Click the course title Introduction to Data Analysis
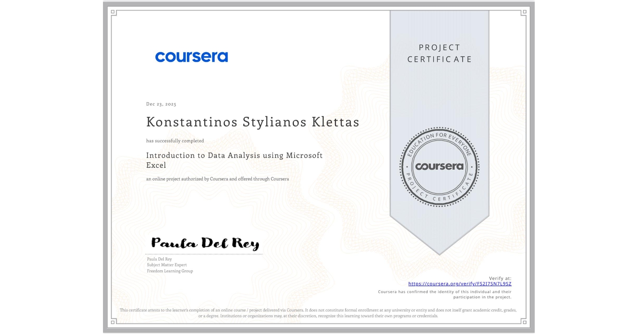The width and height of the screenshot is (638, 334). [234, 160]
